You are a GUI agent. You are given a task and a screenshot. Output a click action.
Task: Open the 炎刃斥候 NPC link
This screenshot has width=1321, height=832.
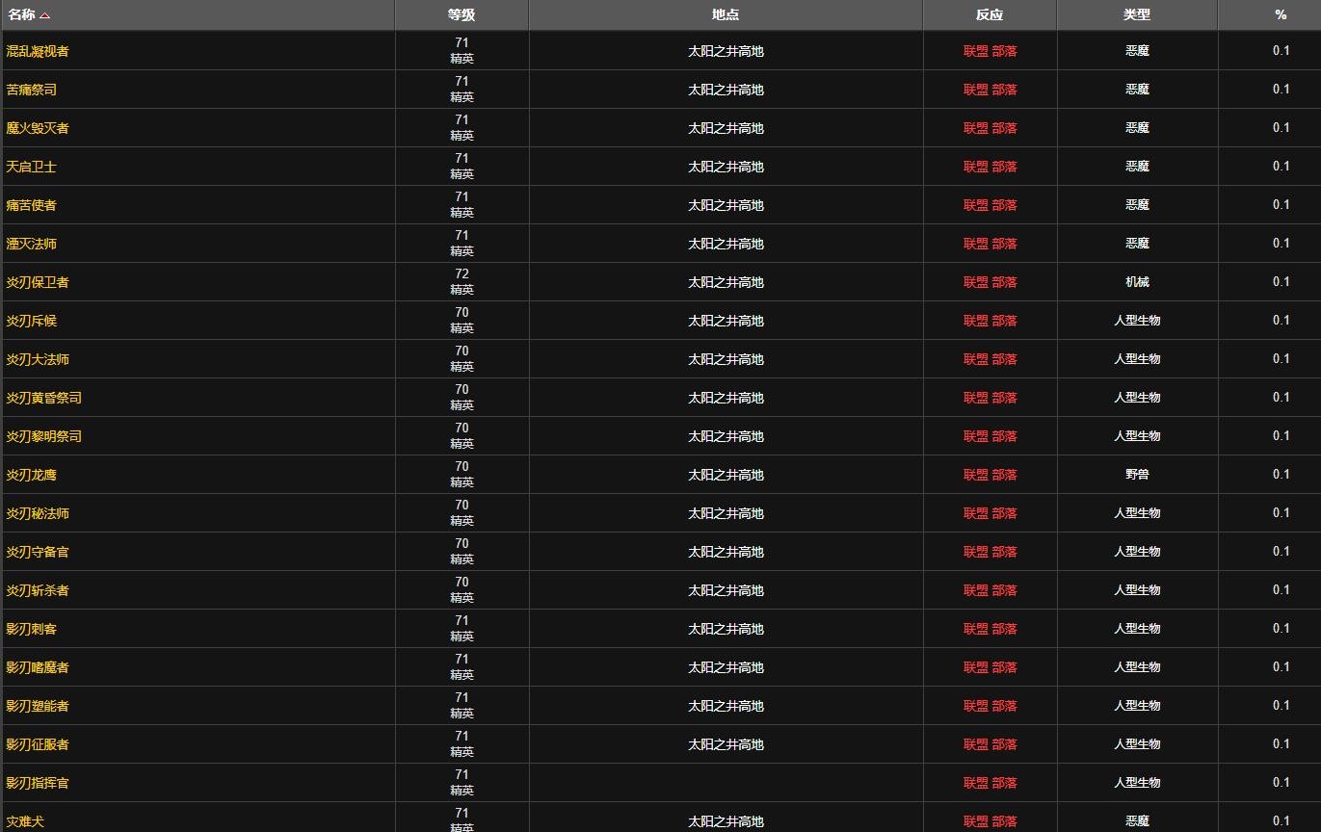coord(31,321)
